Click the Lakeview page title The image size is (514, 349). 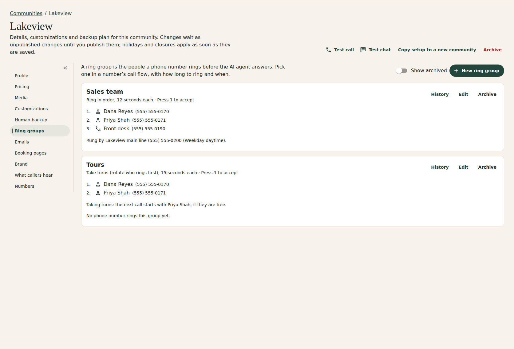(31, 26)
